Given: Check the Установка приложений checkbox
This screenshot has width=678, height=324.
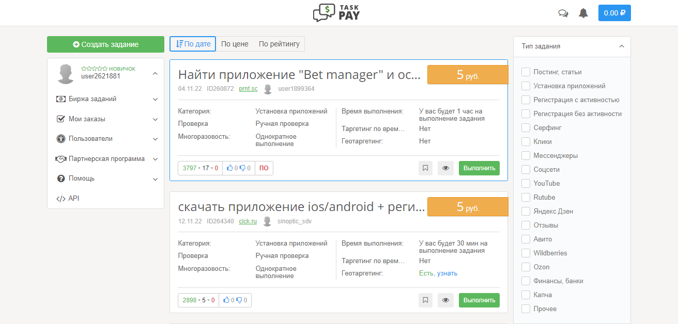Looking at the screenshot, I should pos(526,86).
